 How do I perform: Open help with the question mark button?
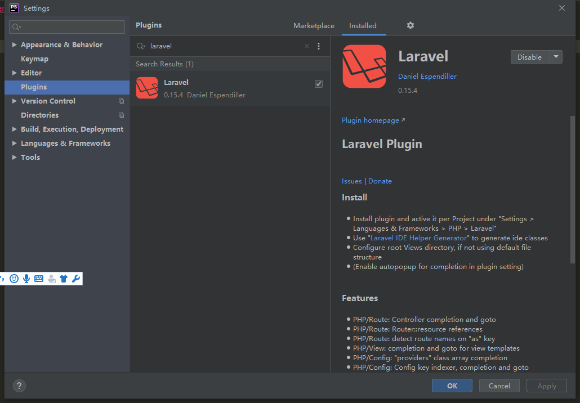19,386
